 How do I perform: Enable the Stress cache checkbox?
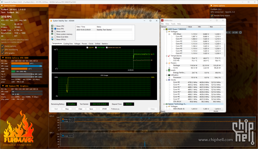55,31
